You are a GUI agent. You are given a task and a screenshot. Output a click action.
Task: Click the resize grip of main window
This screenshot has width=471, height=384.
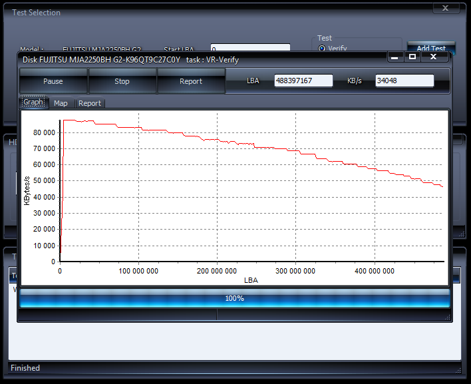coord(458,371)
